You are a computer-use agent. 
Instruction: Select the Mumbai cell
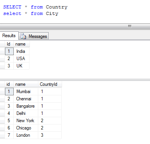coord(26,92)
